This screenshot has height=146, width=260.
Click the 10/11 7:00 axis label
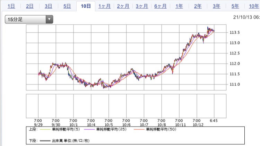[x=180, y=123]
